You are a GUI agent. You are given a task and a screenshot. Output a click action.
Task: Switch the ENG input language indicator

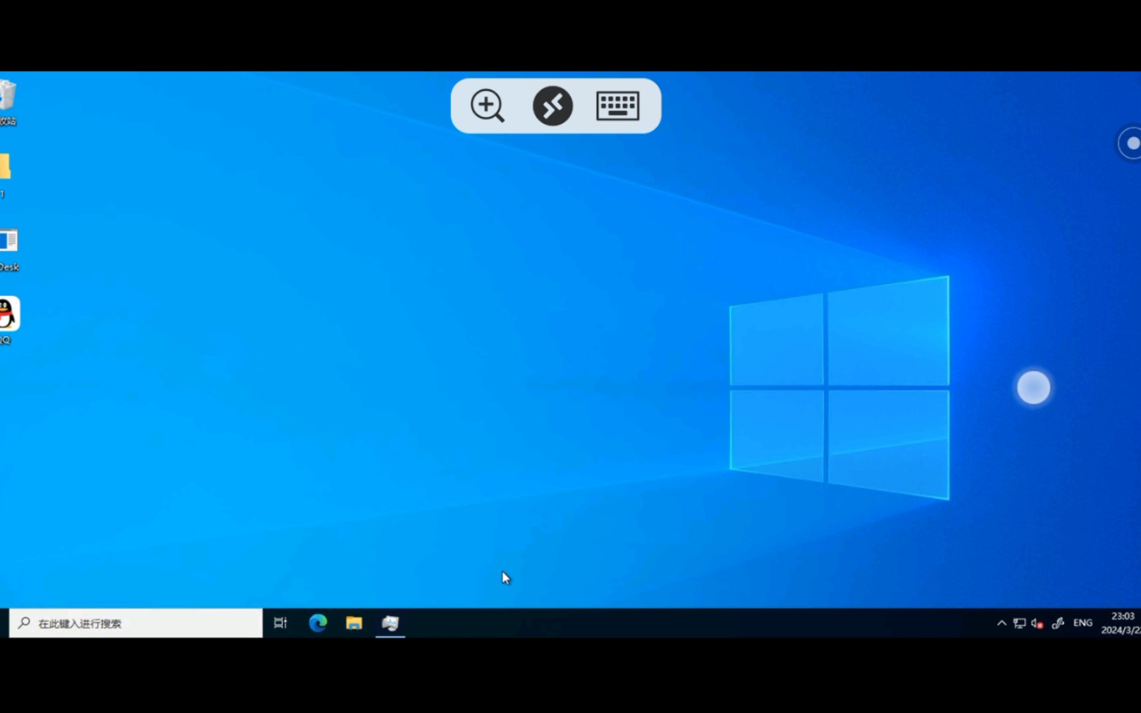coord(1083,623)
